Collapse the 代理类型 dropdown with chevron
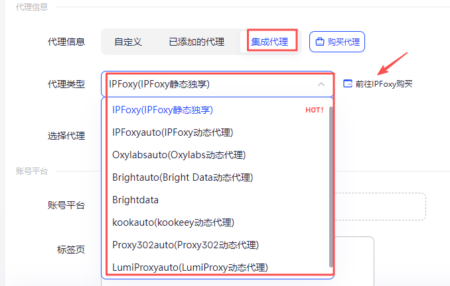This screenshot has width=450, height=286. [321, 84]
